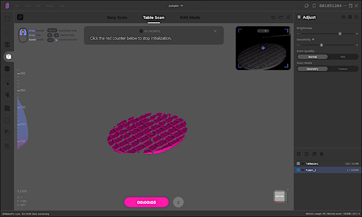Click the last sidebar icon at the bottom
The width and height of the screenshot is (362, 217).
[x=7, y=146]
